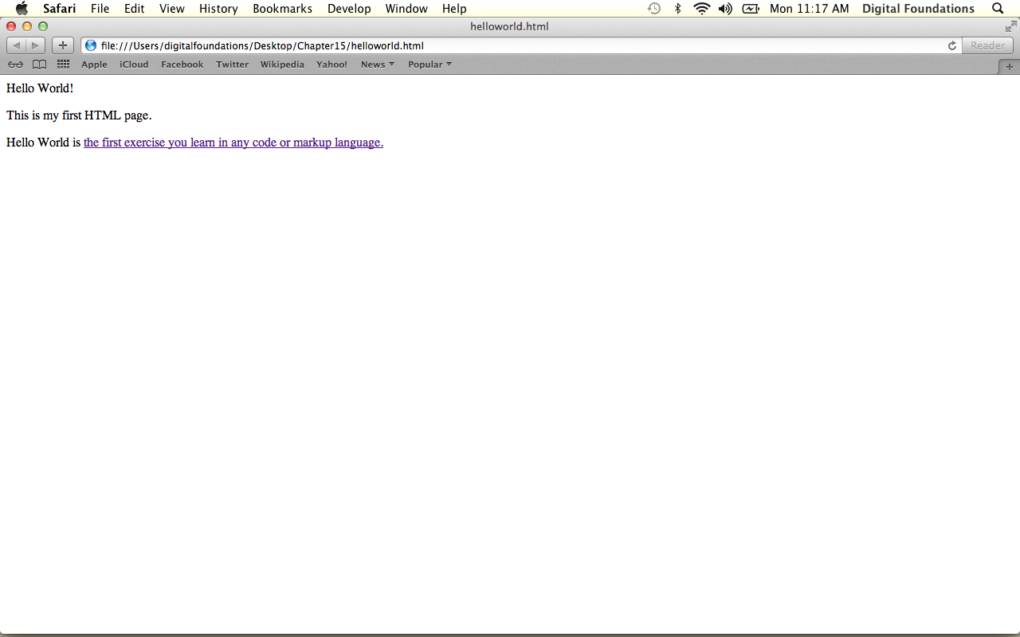Open Top Sites grid icon
The width and height of the screenshot is (1020, 637).
63,64
